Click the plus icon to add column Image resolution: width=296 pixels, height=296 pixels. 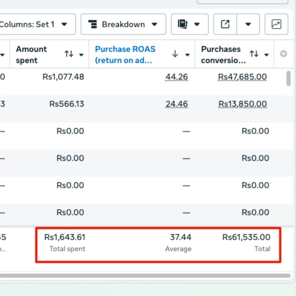283,54
